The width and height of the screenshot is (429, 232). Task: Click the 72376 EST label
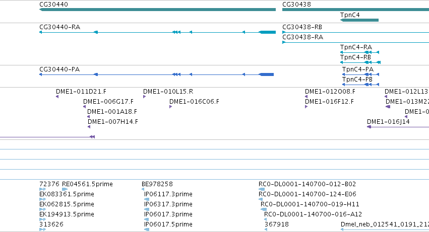coord(49,184)
